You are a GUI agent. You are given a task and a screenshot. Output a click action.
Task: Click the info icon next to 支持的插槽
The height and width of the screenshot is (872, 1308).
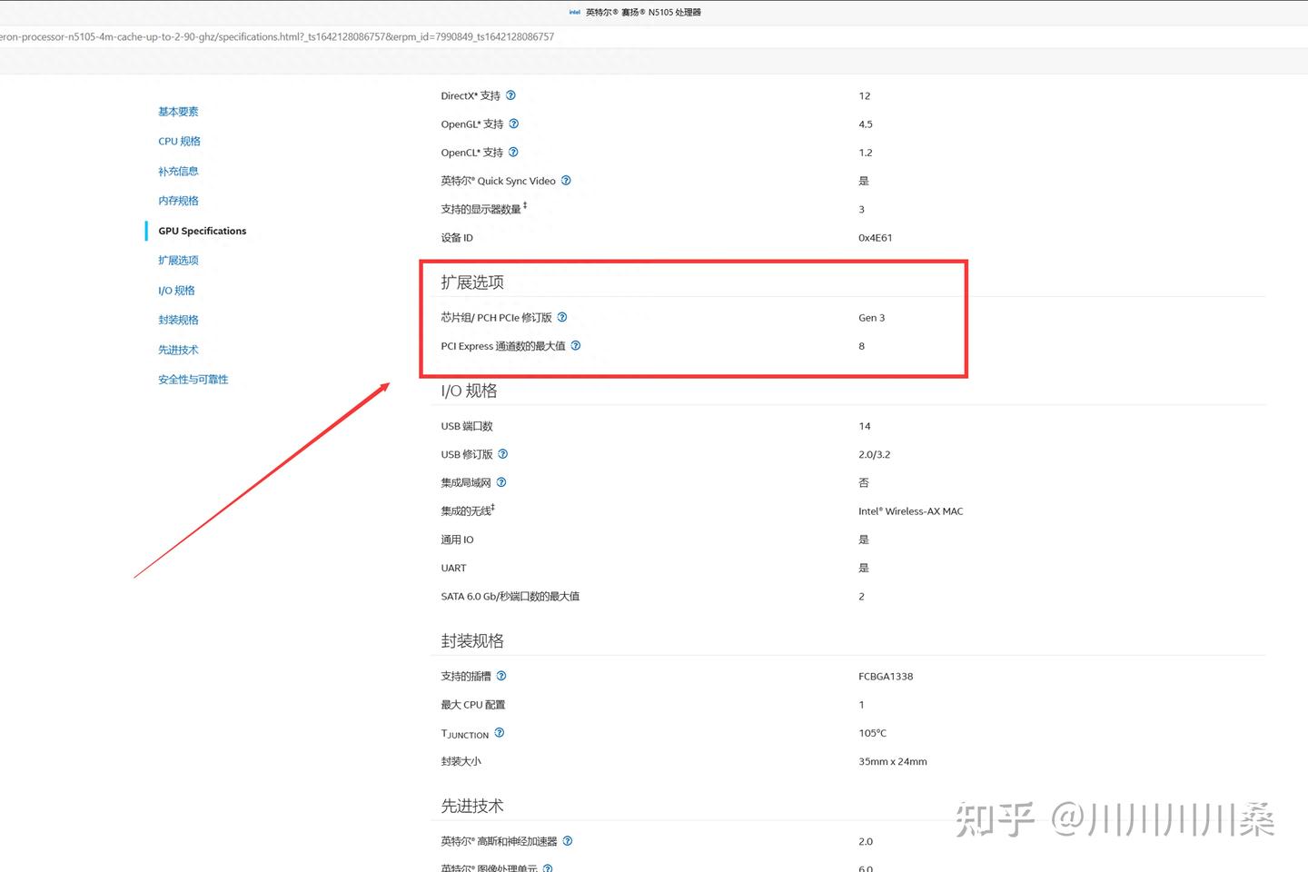(501, 676)
